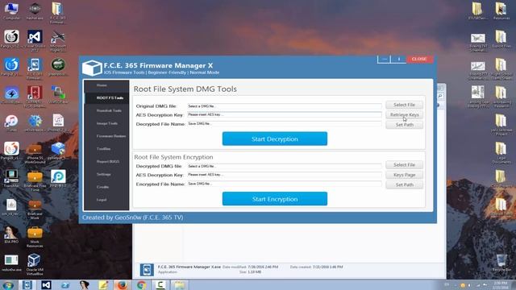Screen dimensions: 516x290
Task: Open File Explorer from the taskbar
Action: 179,284
